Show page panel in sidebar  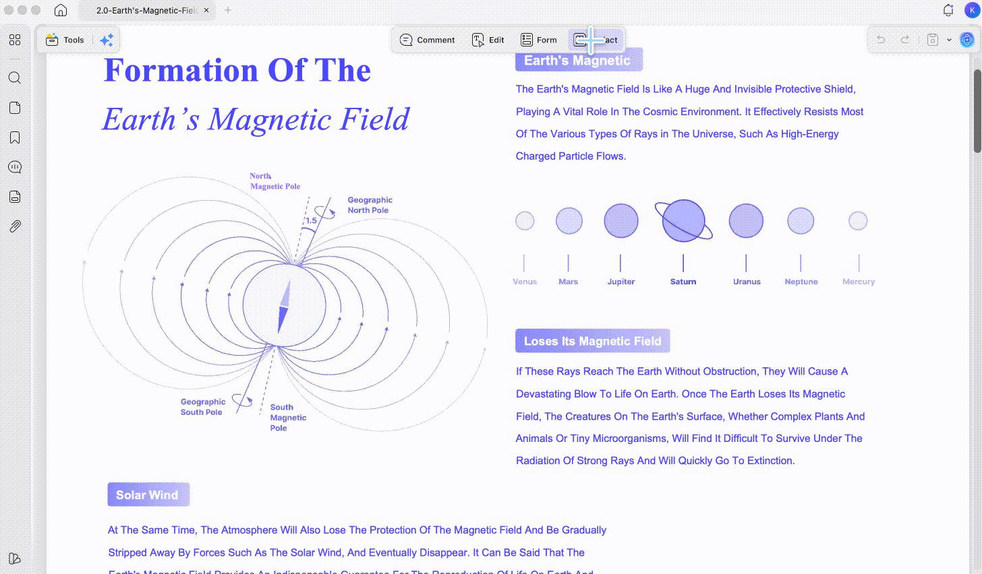(x=15, y=108)
